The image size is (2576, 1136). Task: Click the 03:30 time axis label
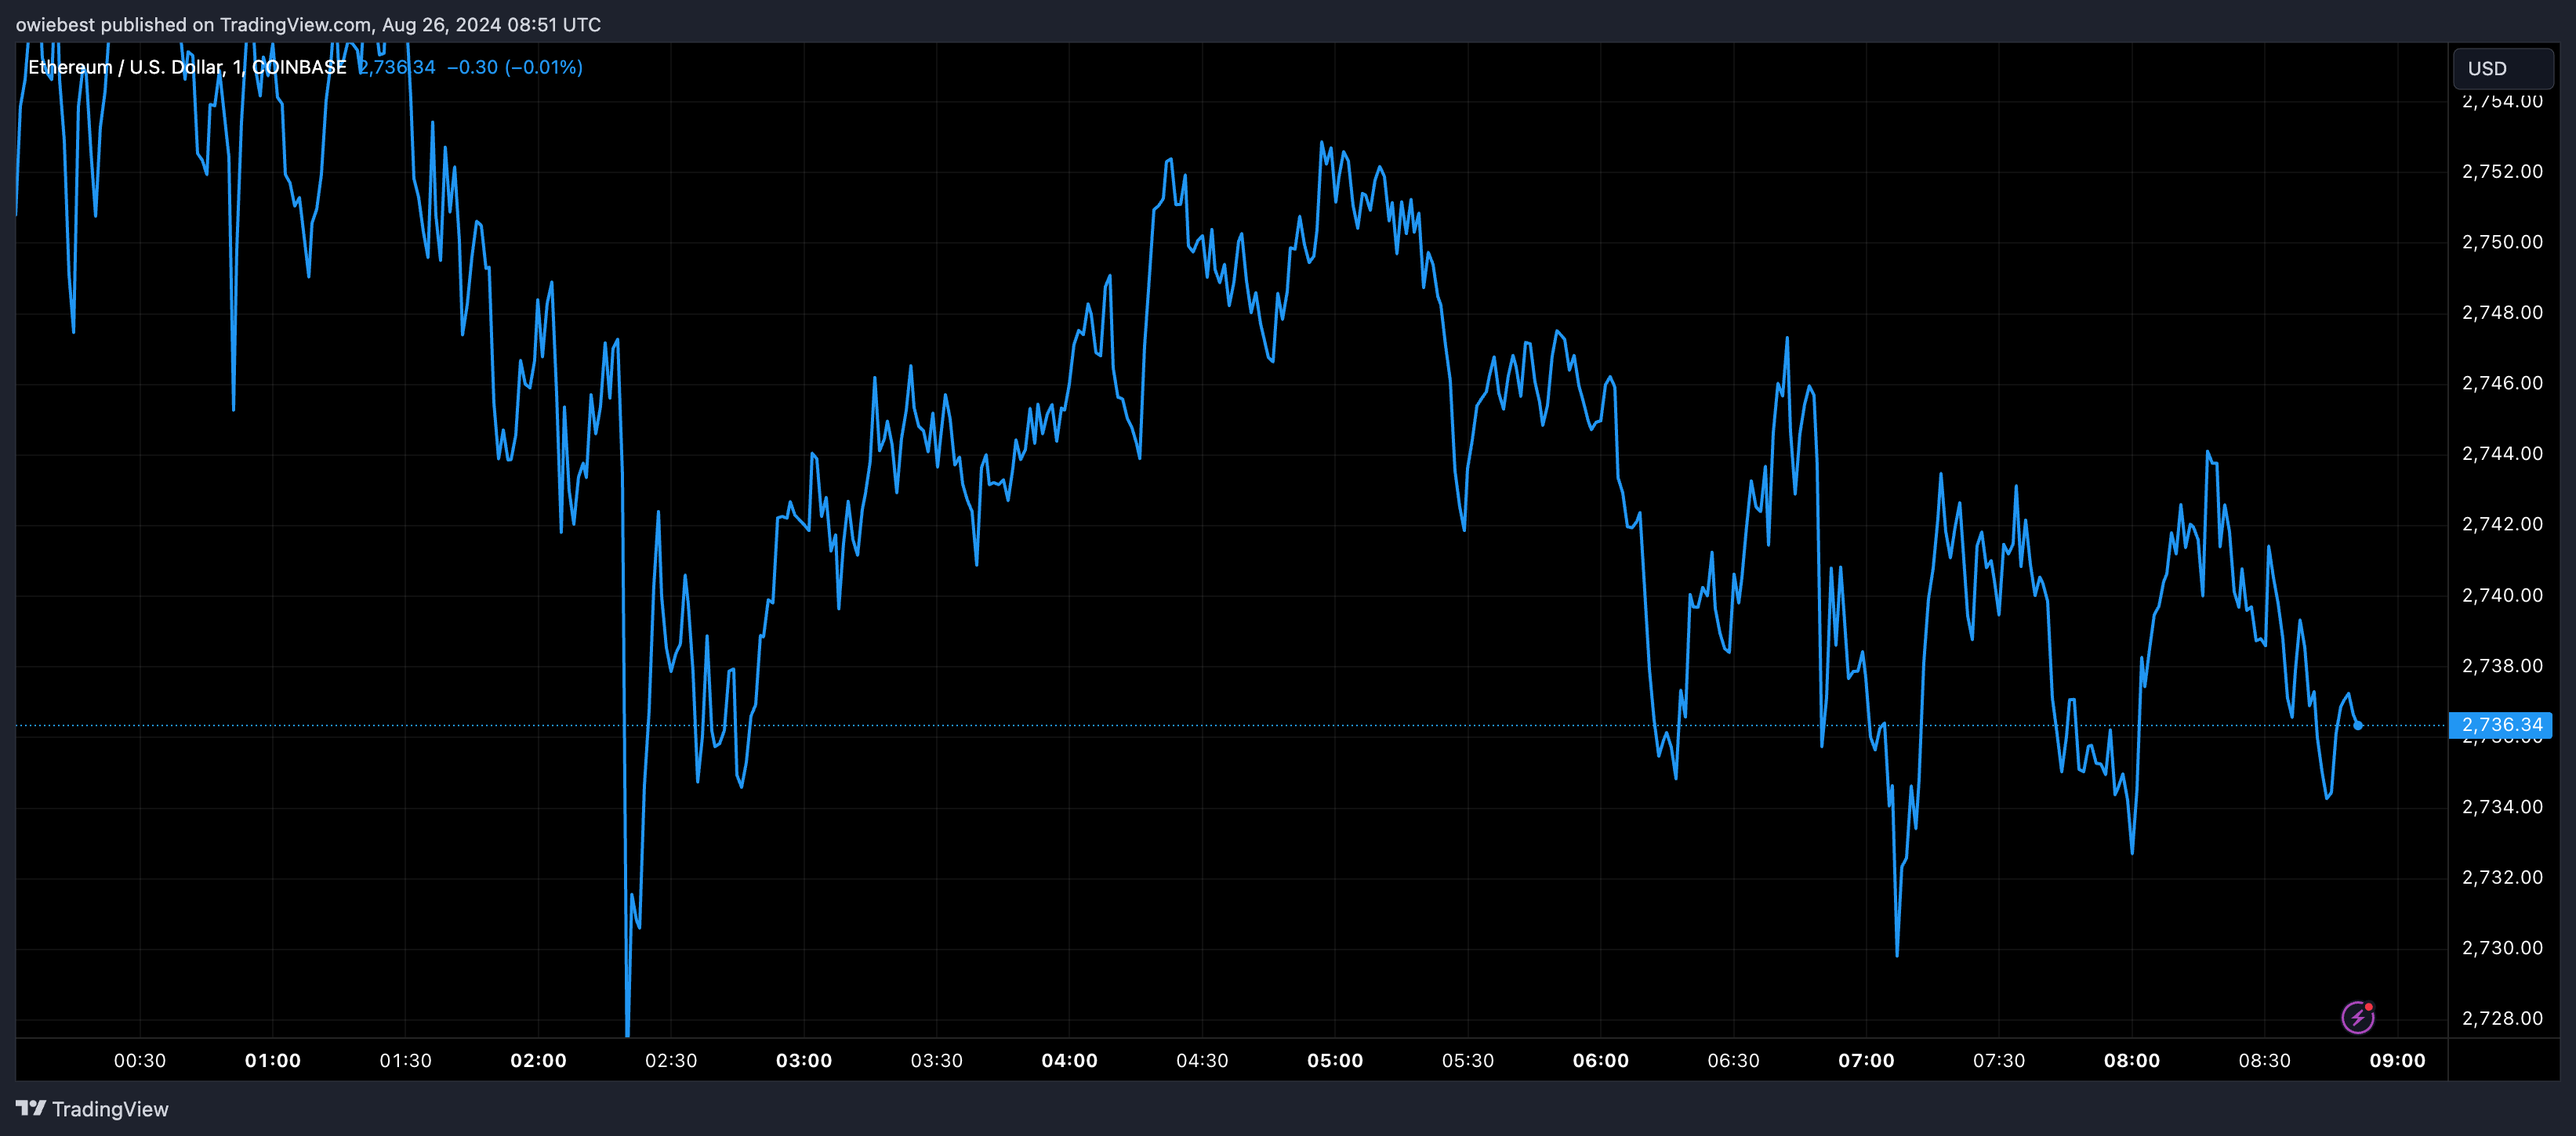click(937, 1060)
